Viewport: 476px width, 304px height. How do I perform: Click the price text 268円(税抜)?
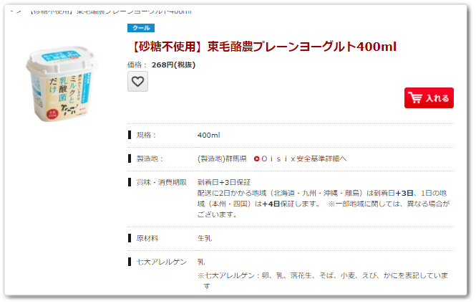click(x=173, y=65)
